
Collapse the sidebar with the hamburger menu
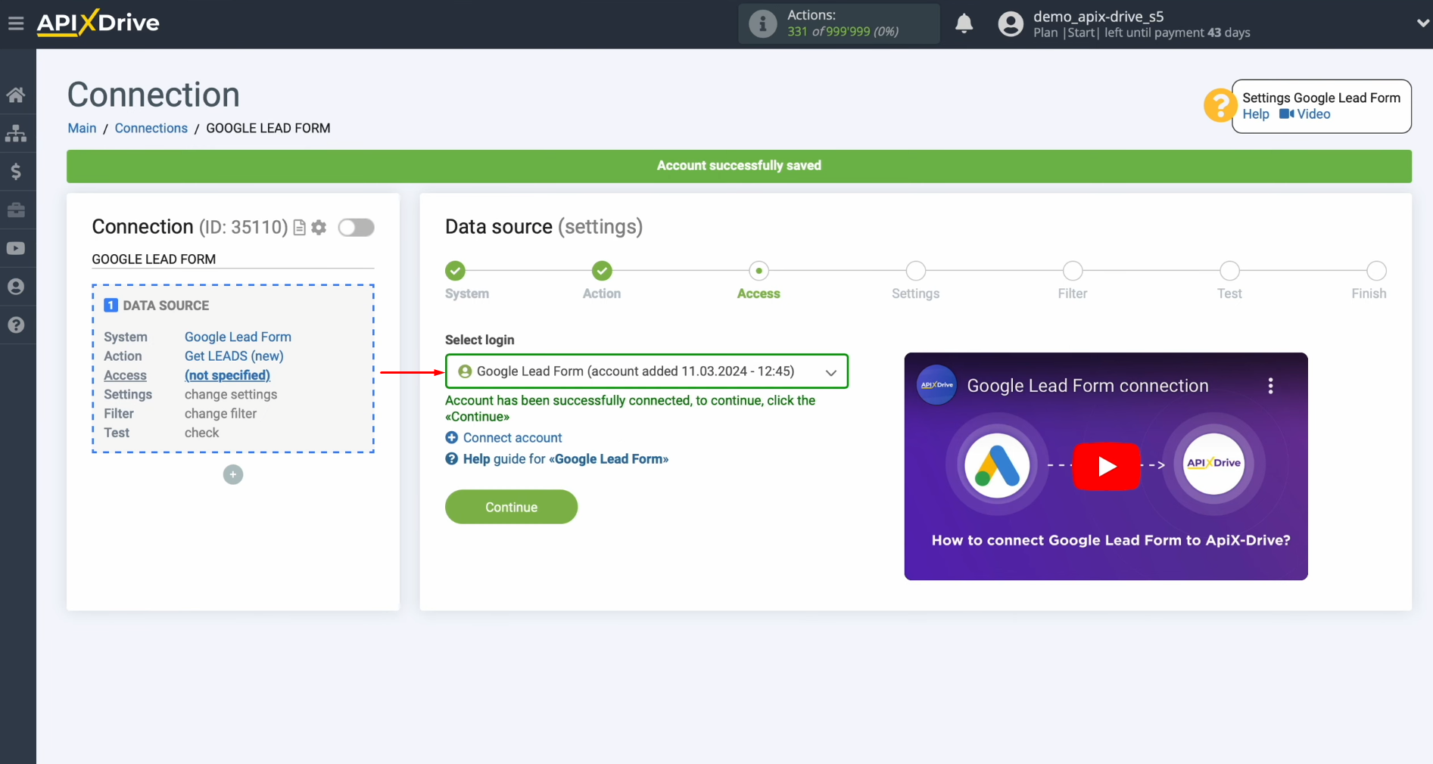coord(17,23)
